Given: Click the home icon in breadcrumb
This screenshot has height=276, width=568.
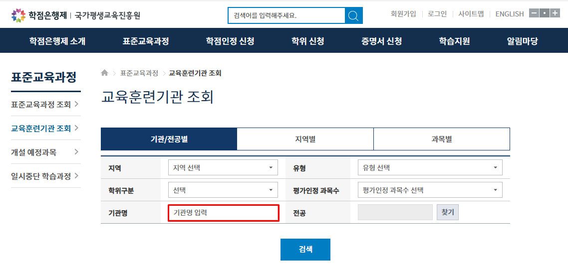Looking at the screenshot, I should pos(104,73).
